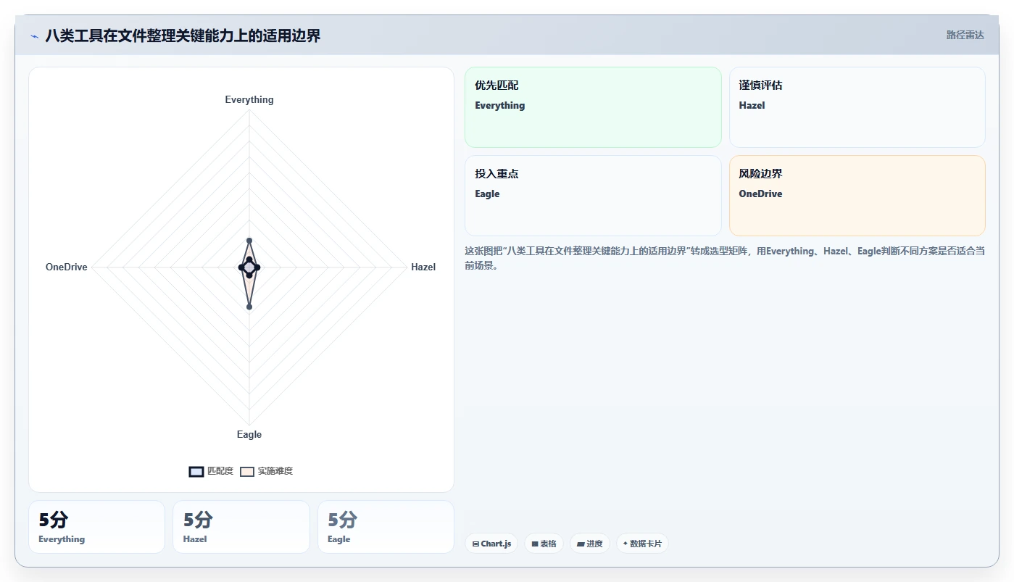Select the Chart.js tag chip
This screenshot has height=582, width=1014.
(491, 544)
